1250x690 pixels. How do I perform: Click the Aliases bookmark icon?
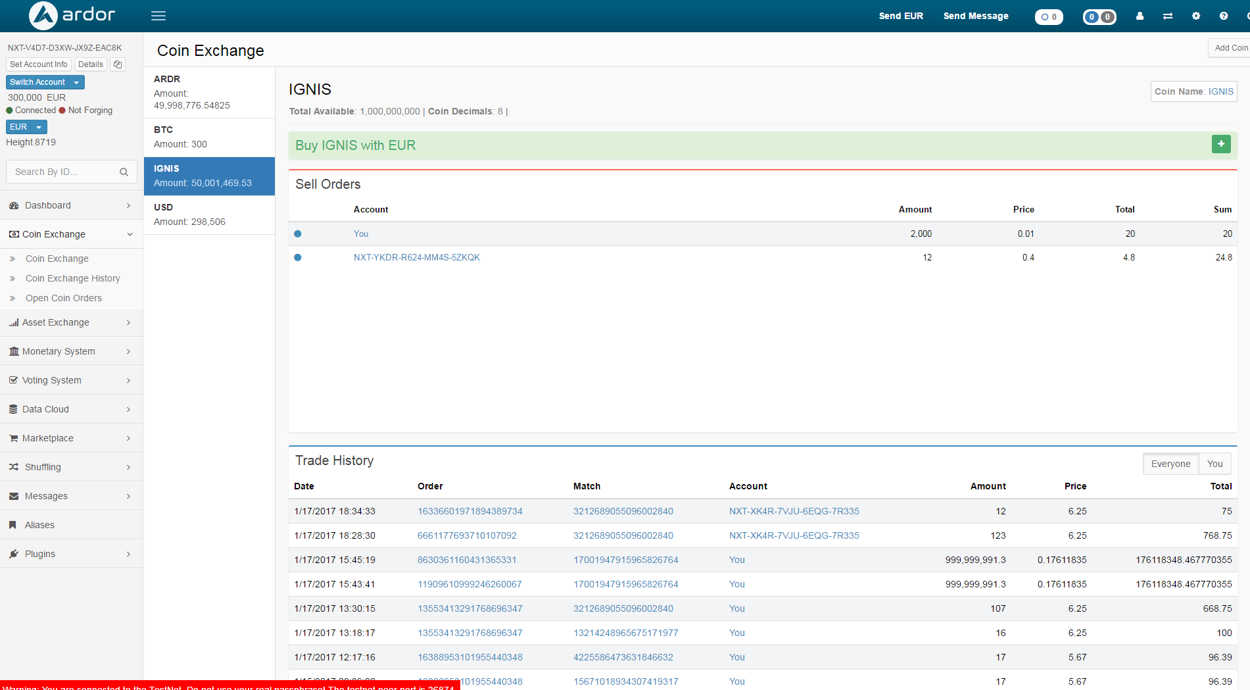pos(12,525)
